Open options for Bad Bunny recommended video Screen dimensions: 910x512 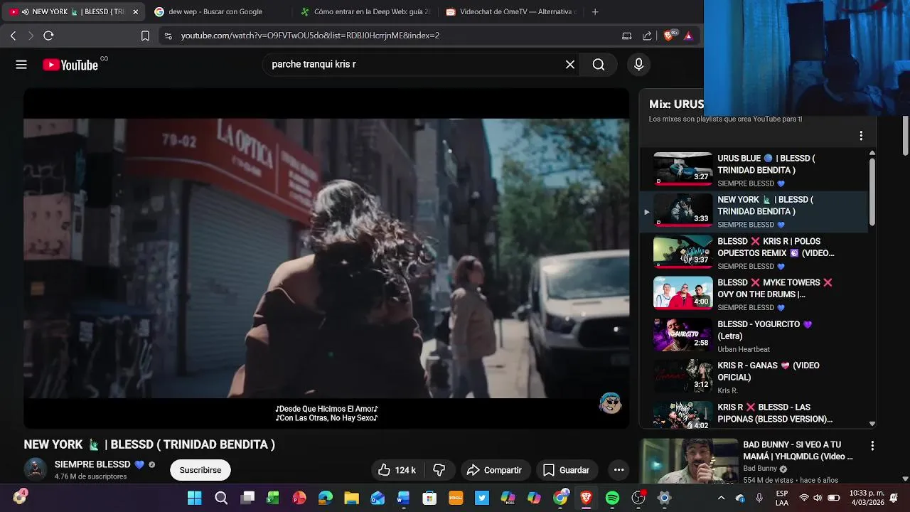pyautogui.click(x=872, y=446)
